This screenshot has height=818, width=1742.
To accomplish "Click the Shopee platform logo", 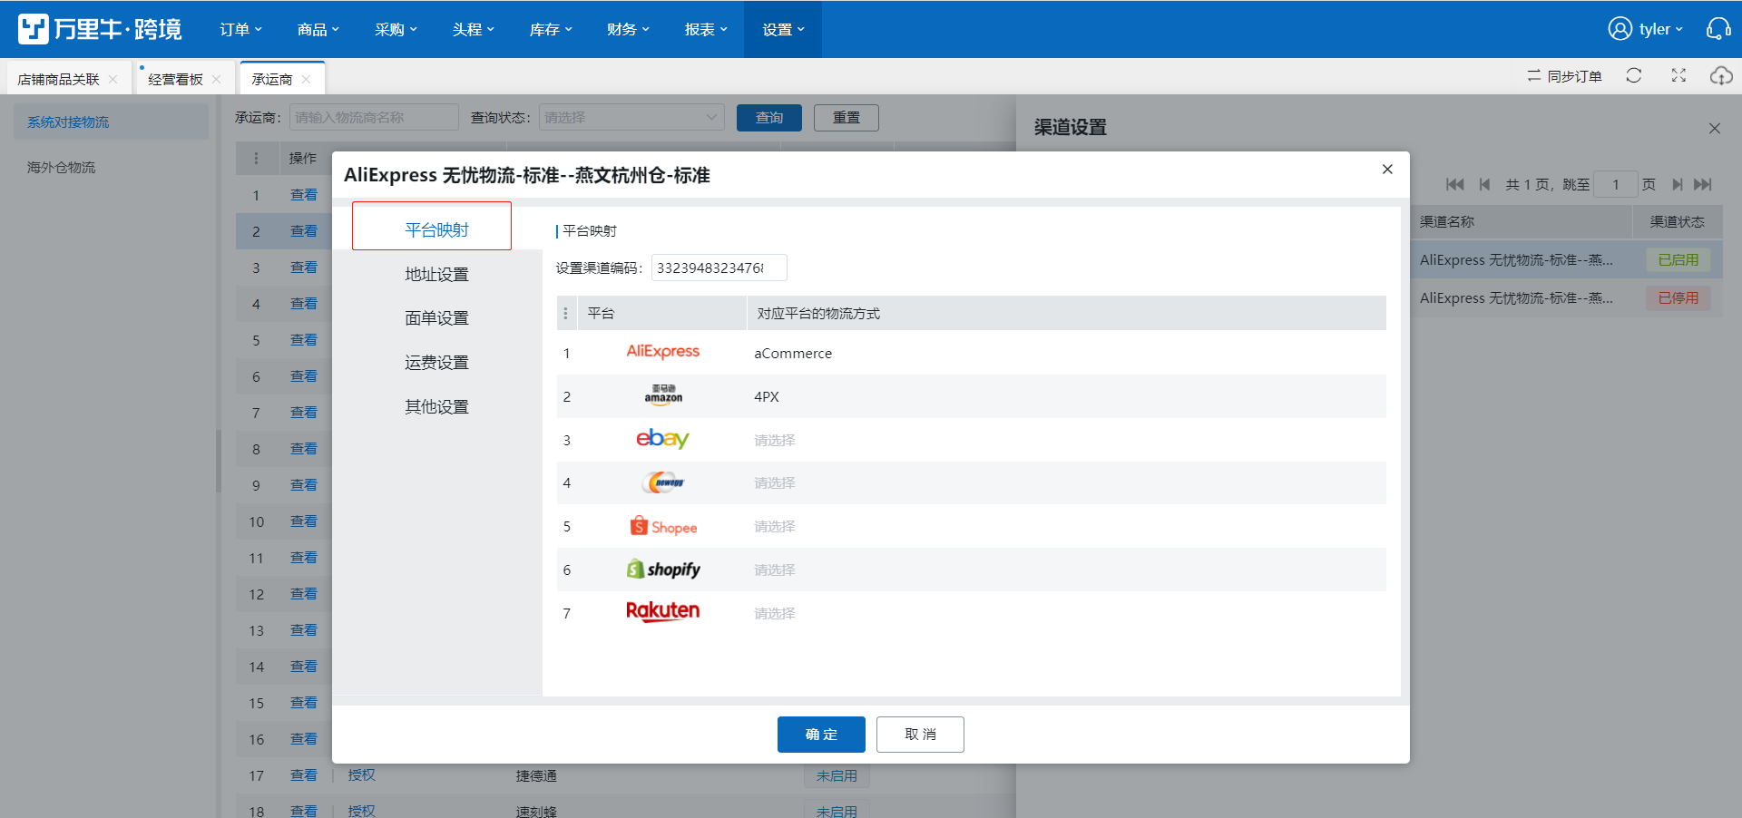I will (663, 526).
